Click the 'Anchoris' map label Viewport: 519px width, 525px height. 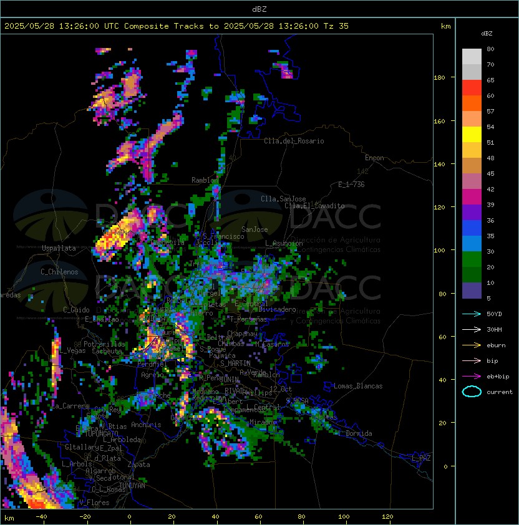146,425
